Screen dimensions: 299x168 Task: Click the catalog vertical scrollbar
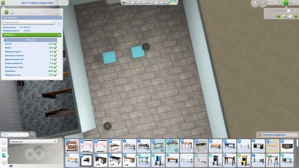click(x=297, y=143)
